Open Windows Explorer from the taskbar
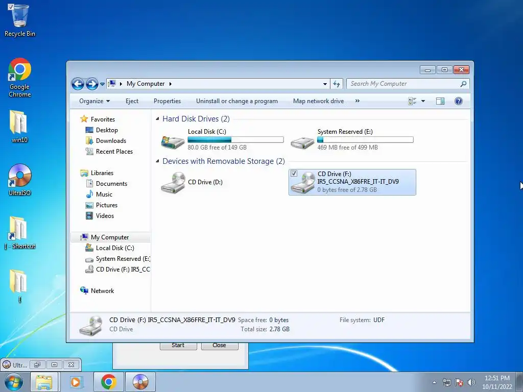The image size is (523, 392). pyautogui.click(x=44, y=382)
